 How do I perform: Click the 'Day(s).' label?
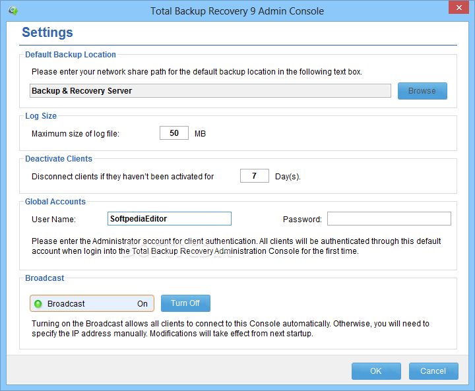(288, 177)
